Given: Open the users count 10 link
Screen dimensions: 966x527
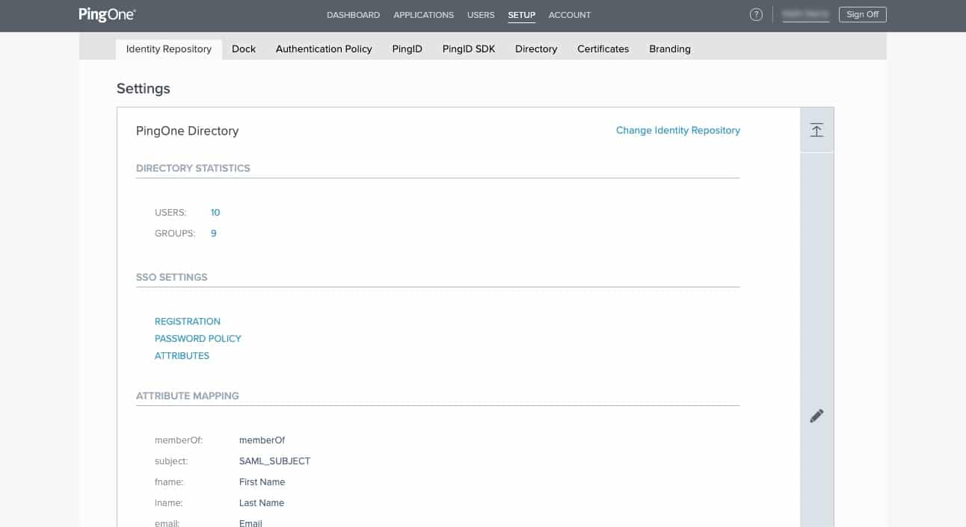Looking at the screenshot, I should click(215, 213).
